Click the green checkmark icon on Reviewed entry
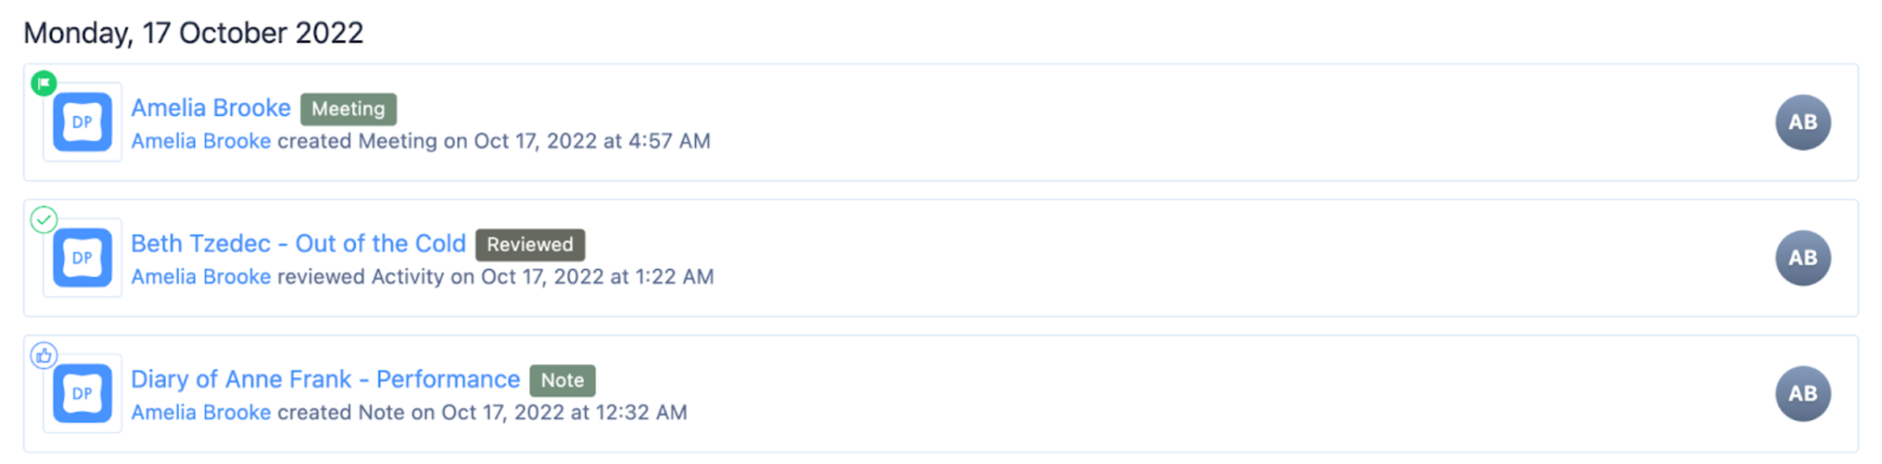This screenshot has width=1882, height=464. click(44, 219)
